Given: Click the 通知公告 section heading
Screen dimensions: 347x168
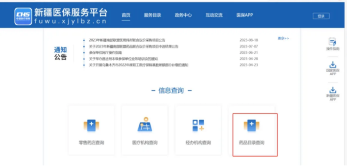Looking at the screenshot, I should [x=60, y=54].
